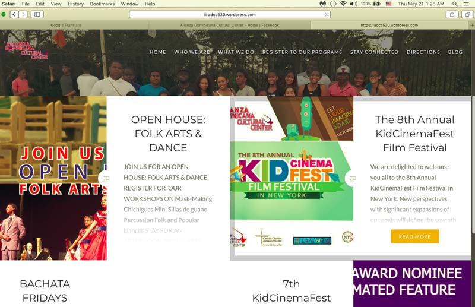The height and width of the screenshot is (307, 475).
Task: Open the Malwarebytes M menu bar icon
Action: (x=323, y=4)
